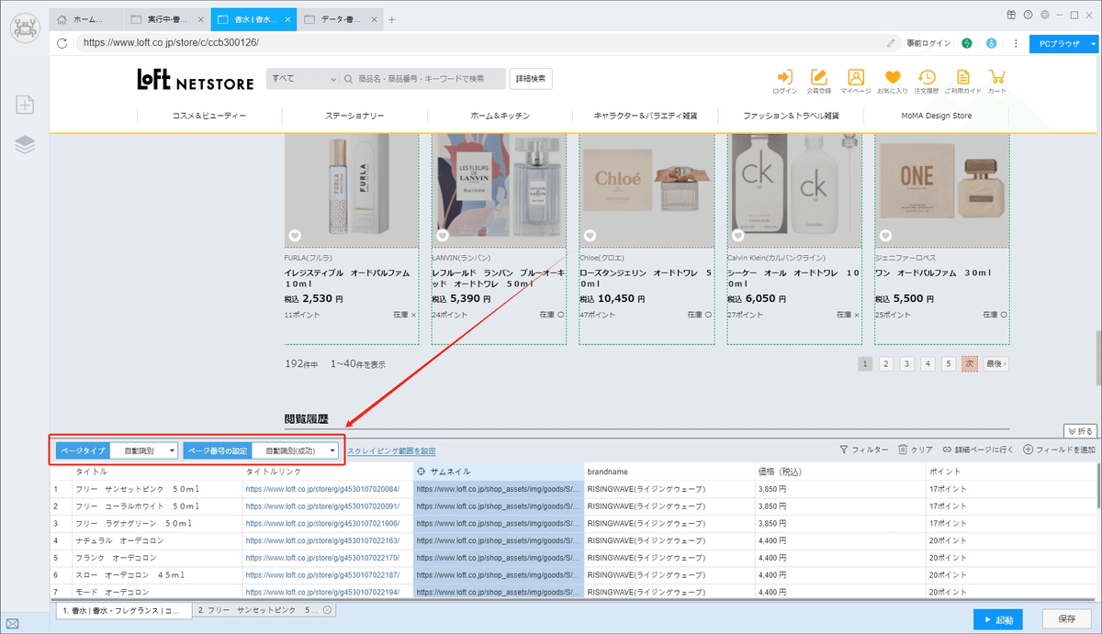
Task: Open the お気に入り favorites heart icon
Action: [892, 81]
